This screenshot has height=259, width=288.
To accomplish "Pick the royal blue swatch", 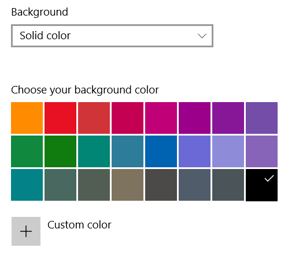I will pyautogui.click(x=161, y=151).
